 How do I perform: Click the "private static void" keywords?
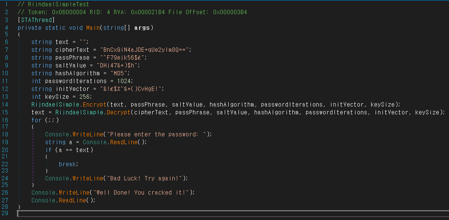pyautogui.click(x=50, y=28)
